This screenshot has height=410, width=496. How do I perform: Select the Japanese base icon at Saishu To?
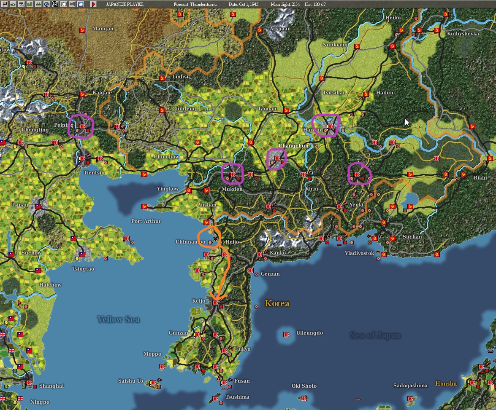153,383
